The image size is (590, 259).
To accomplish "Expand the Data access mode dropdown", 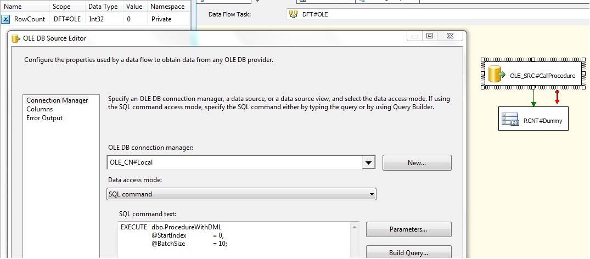I will click(x=372, y=194).
